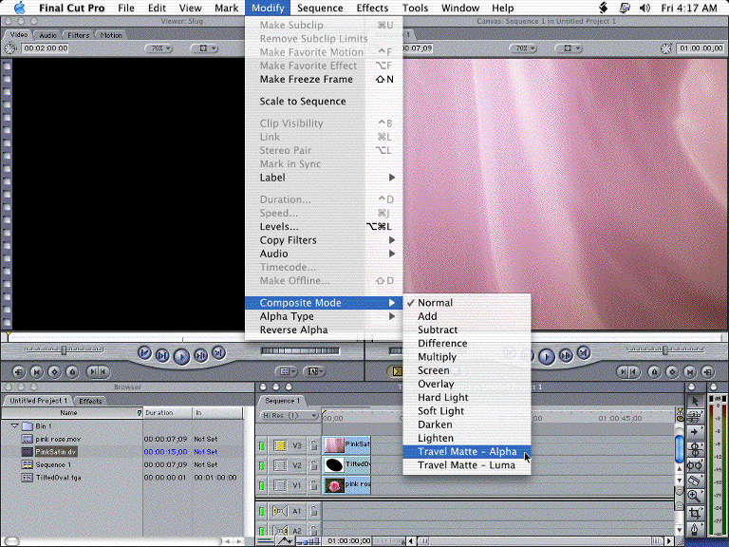The height and width of the screenshot is (547, 729).
Task: Add keyframe using Viewer's keyframe button
Action: [x=54, y=371]
